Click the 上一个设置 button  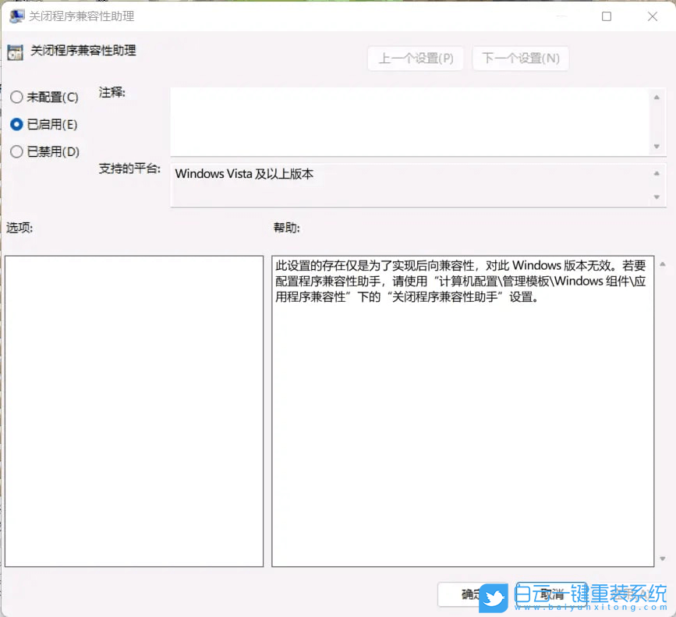coord(415,59)
